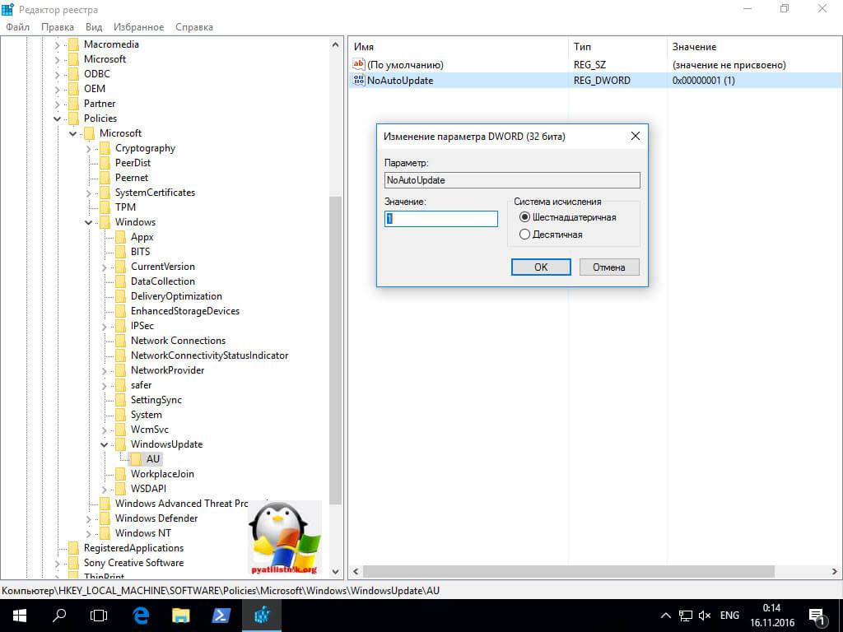Expand the SystemCertificates tree node
The image size is (843, 632).
88,193
